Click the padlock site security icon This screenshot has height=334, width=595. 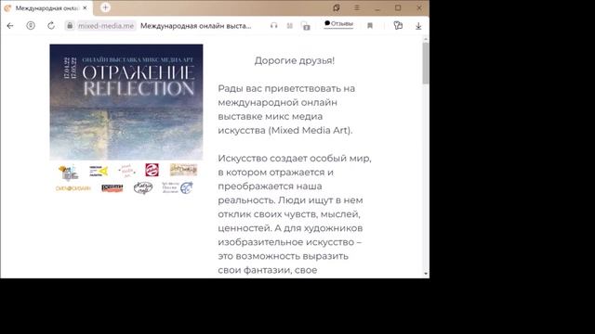click(70, 26)
